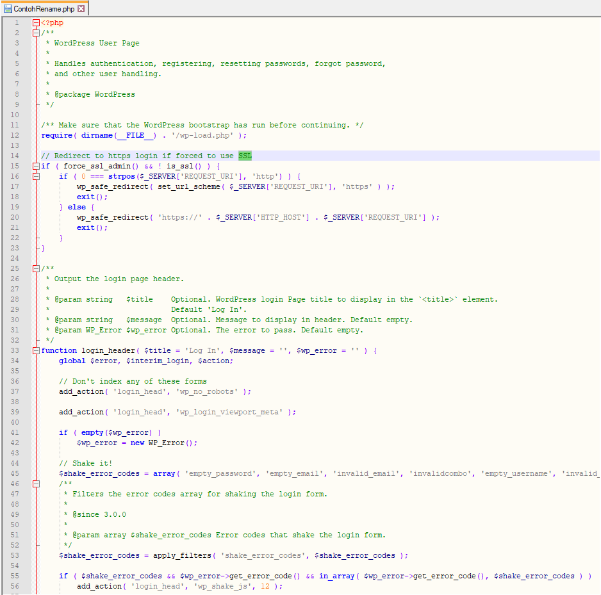
Task: Click the global keyword on line 34
Action: [72, 361]
